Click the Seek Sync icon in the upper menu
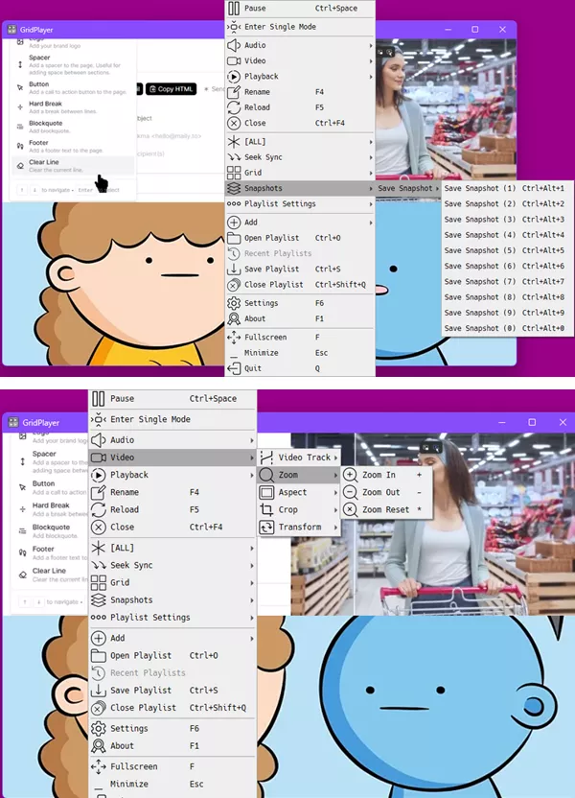575x798 pixels. point(234,157)
